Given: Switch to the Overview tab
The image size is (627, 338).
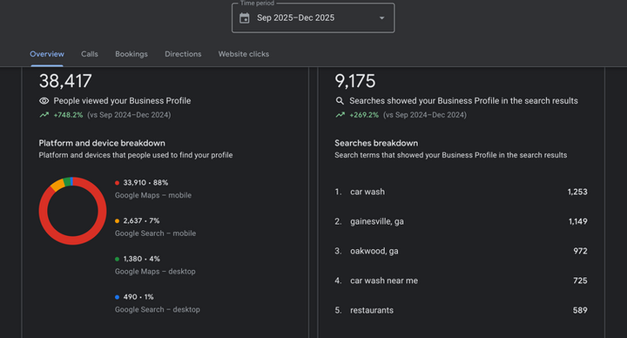Looking at the screenshot, I should 47,54.
